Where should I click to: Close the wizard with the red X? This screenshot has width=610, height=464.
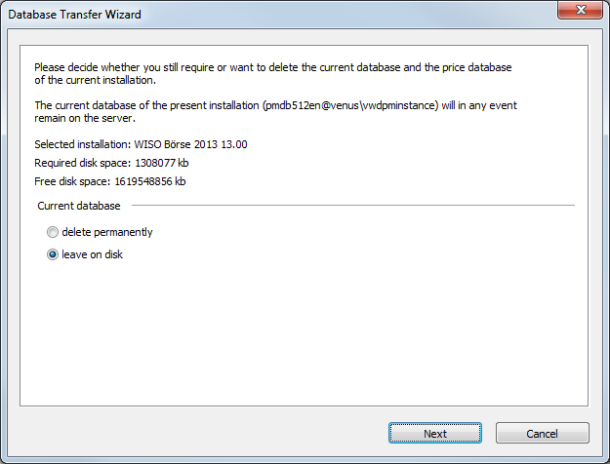point(583,13)
